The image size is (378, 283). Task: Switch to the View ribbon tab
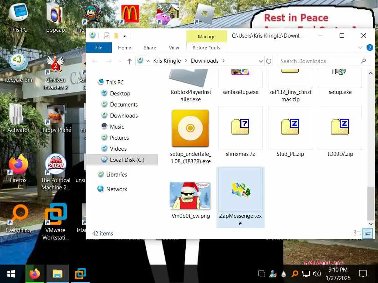(x=174, y=48)
